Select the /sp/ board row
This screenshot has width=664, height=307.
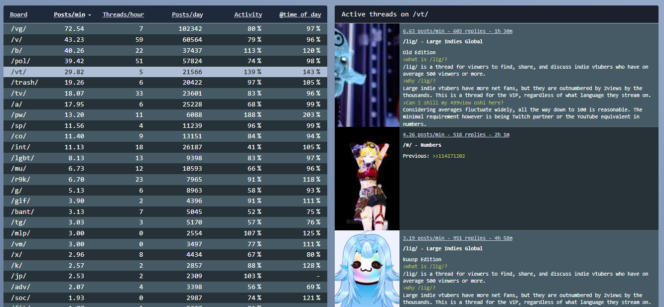pyautogui.click(x=165, y=126)
